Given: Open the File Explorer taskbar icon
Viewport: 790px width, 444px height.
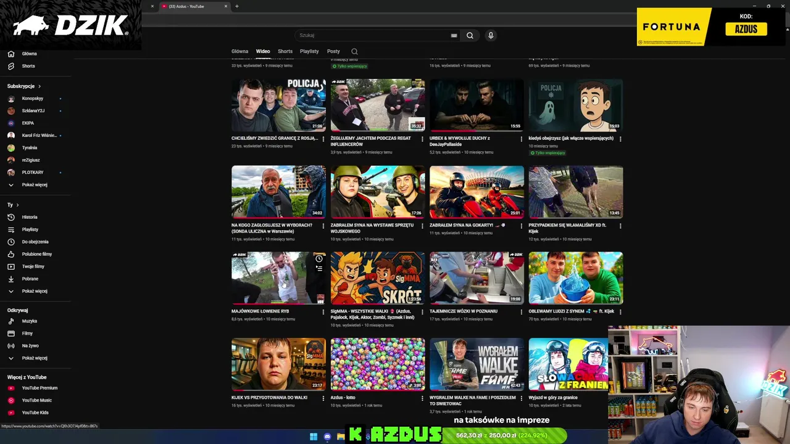Looking at the screenshot, I should (x=341, y=437).
